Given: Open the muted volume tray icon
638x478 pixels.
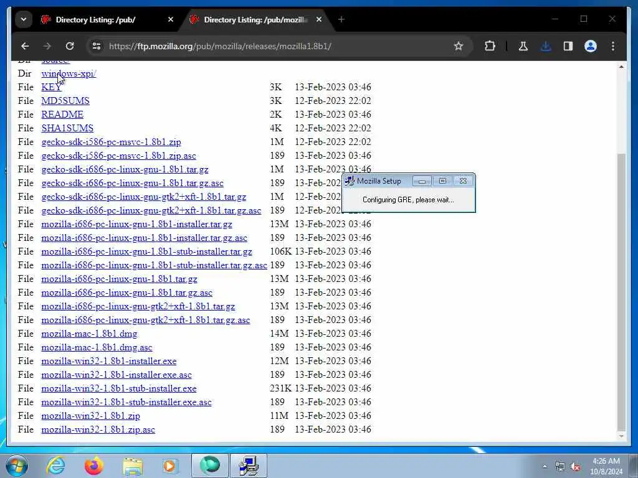Looking at the screenshot, I should point(575,467).
